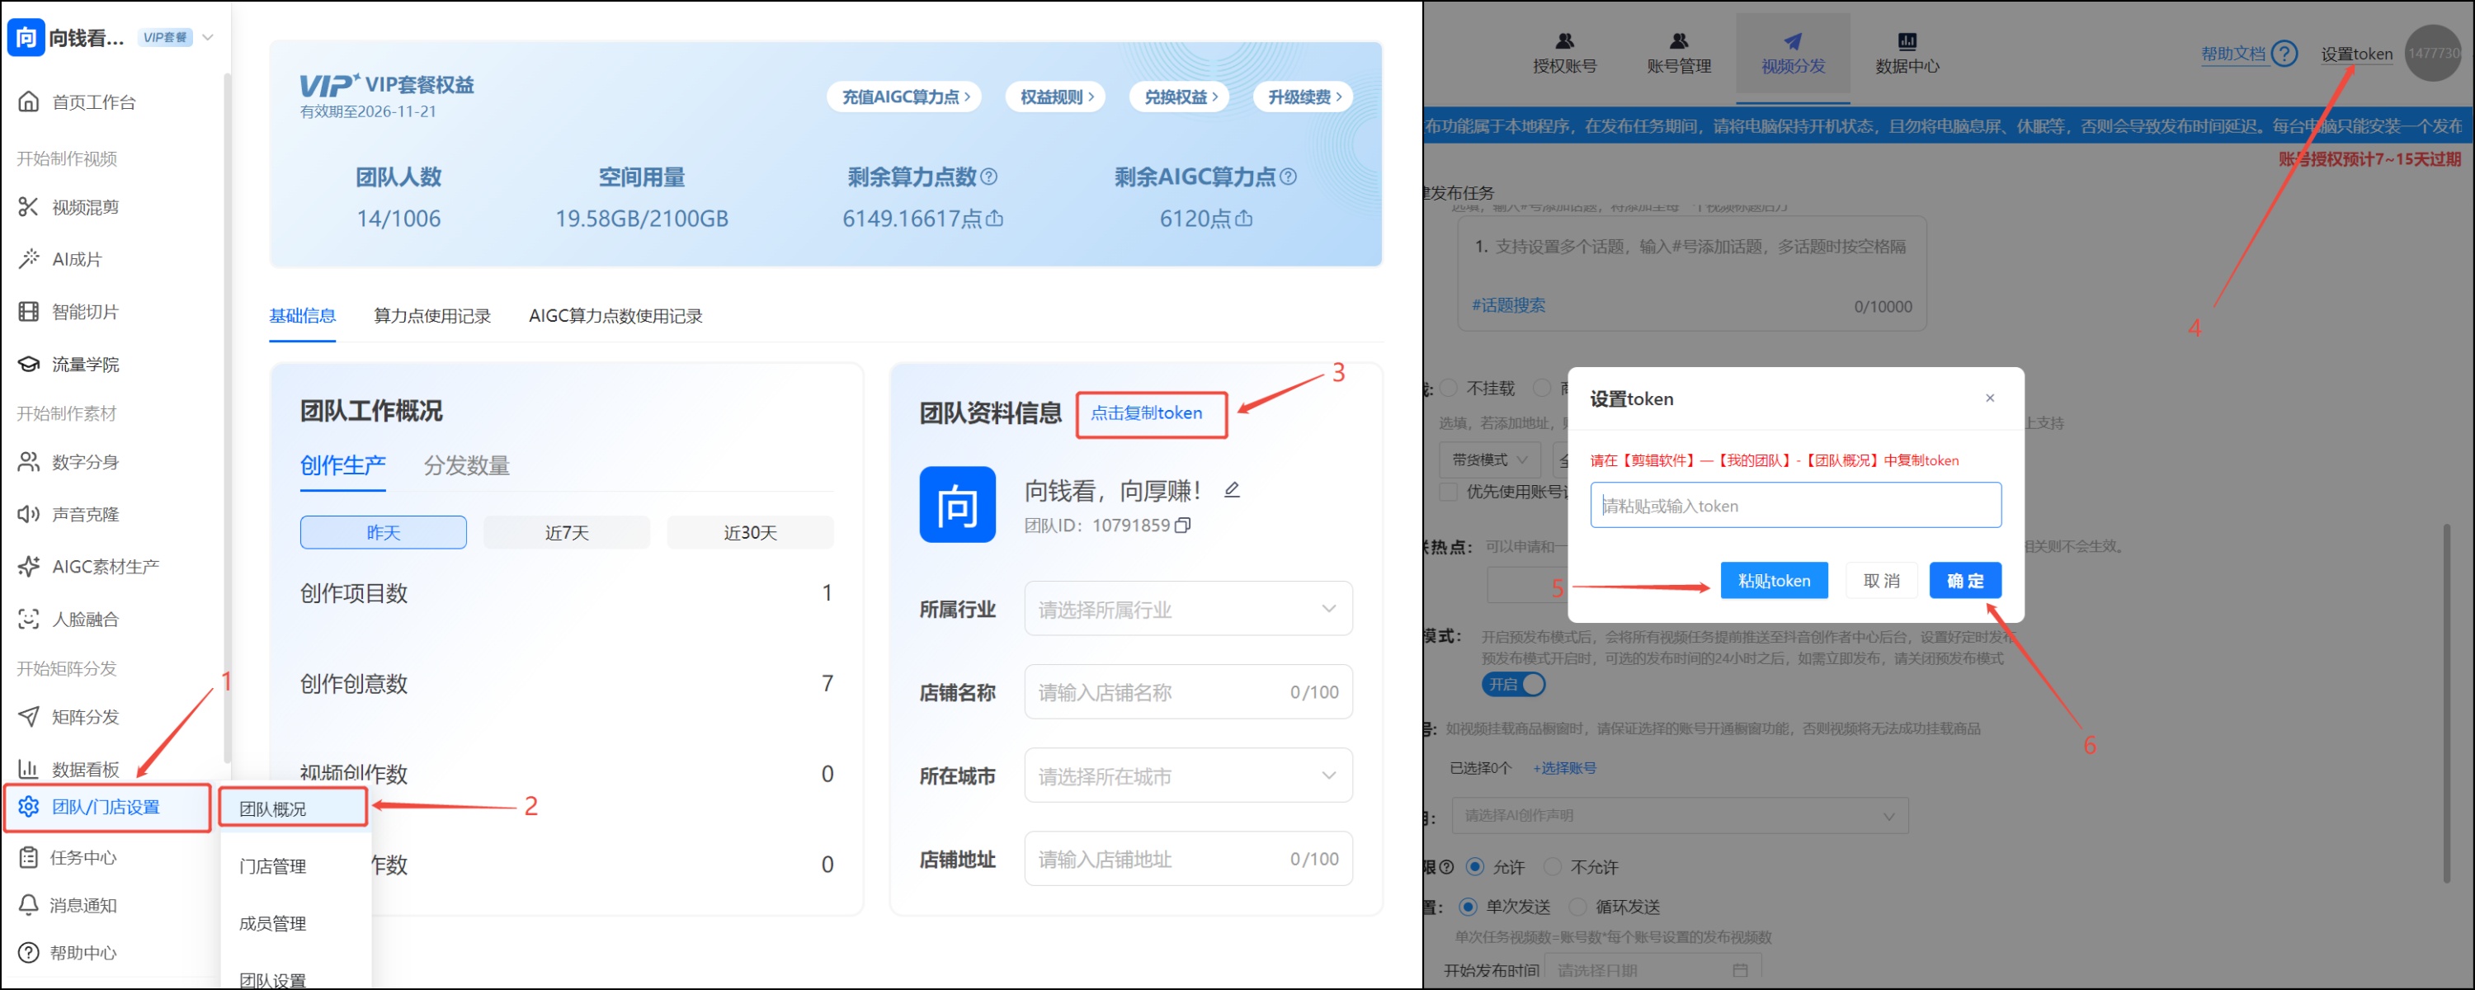Toggle the 开启 pre-publish mode switch
The width and height of the screenshot is (2475, 990).
1513,685
